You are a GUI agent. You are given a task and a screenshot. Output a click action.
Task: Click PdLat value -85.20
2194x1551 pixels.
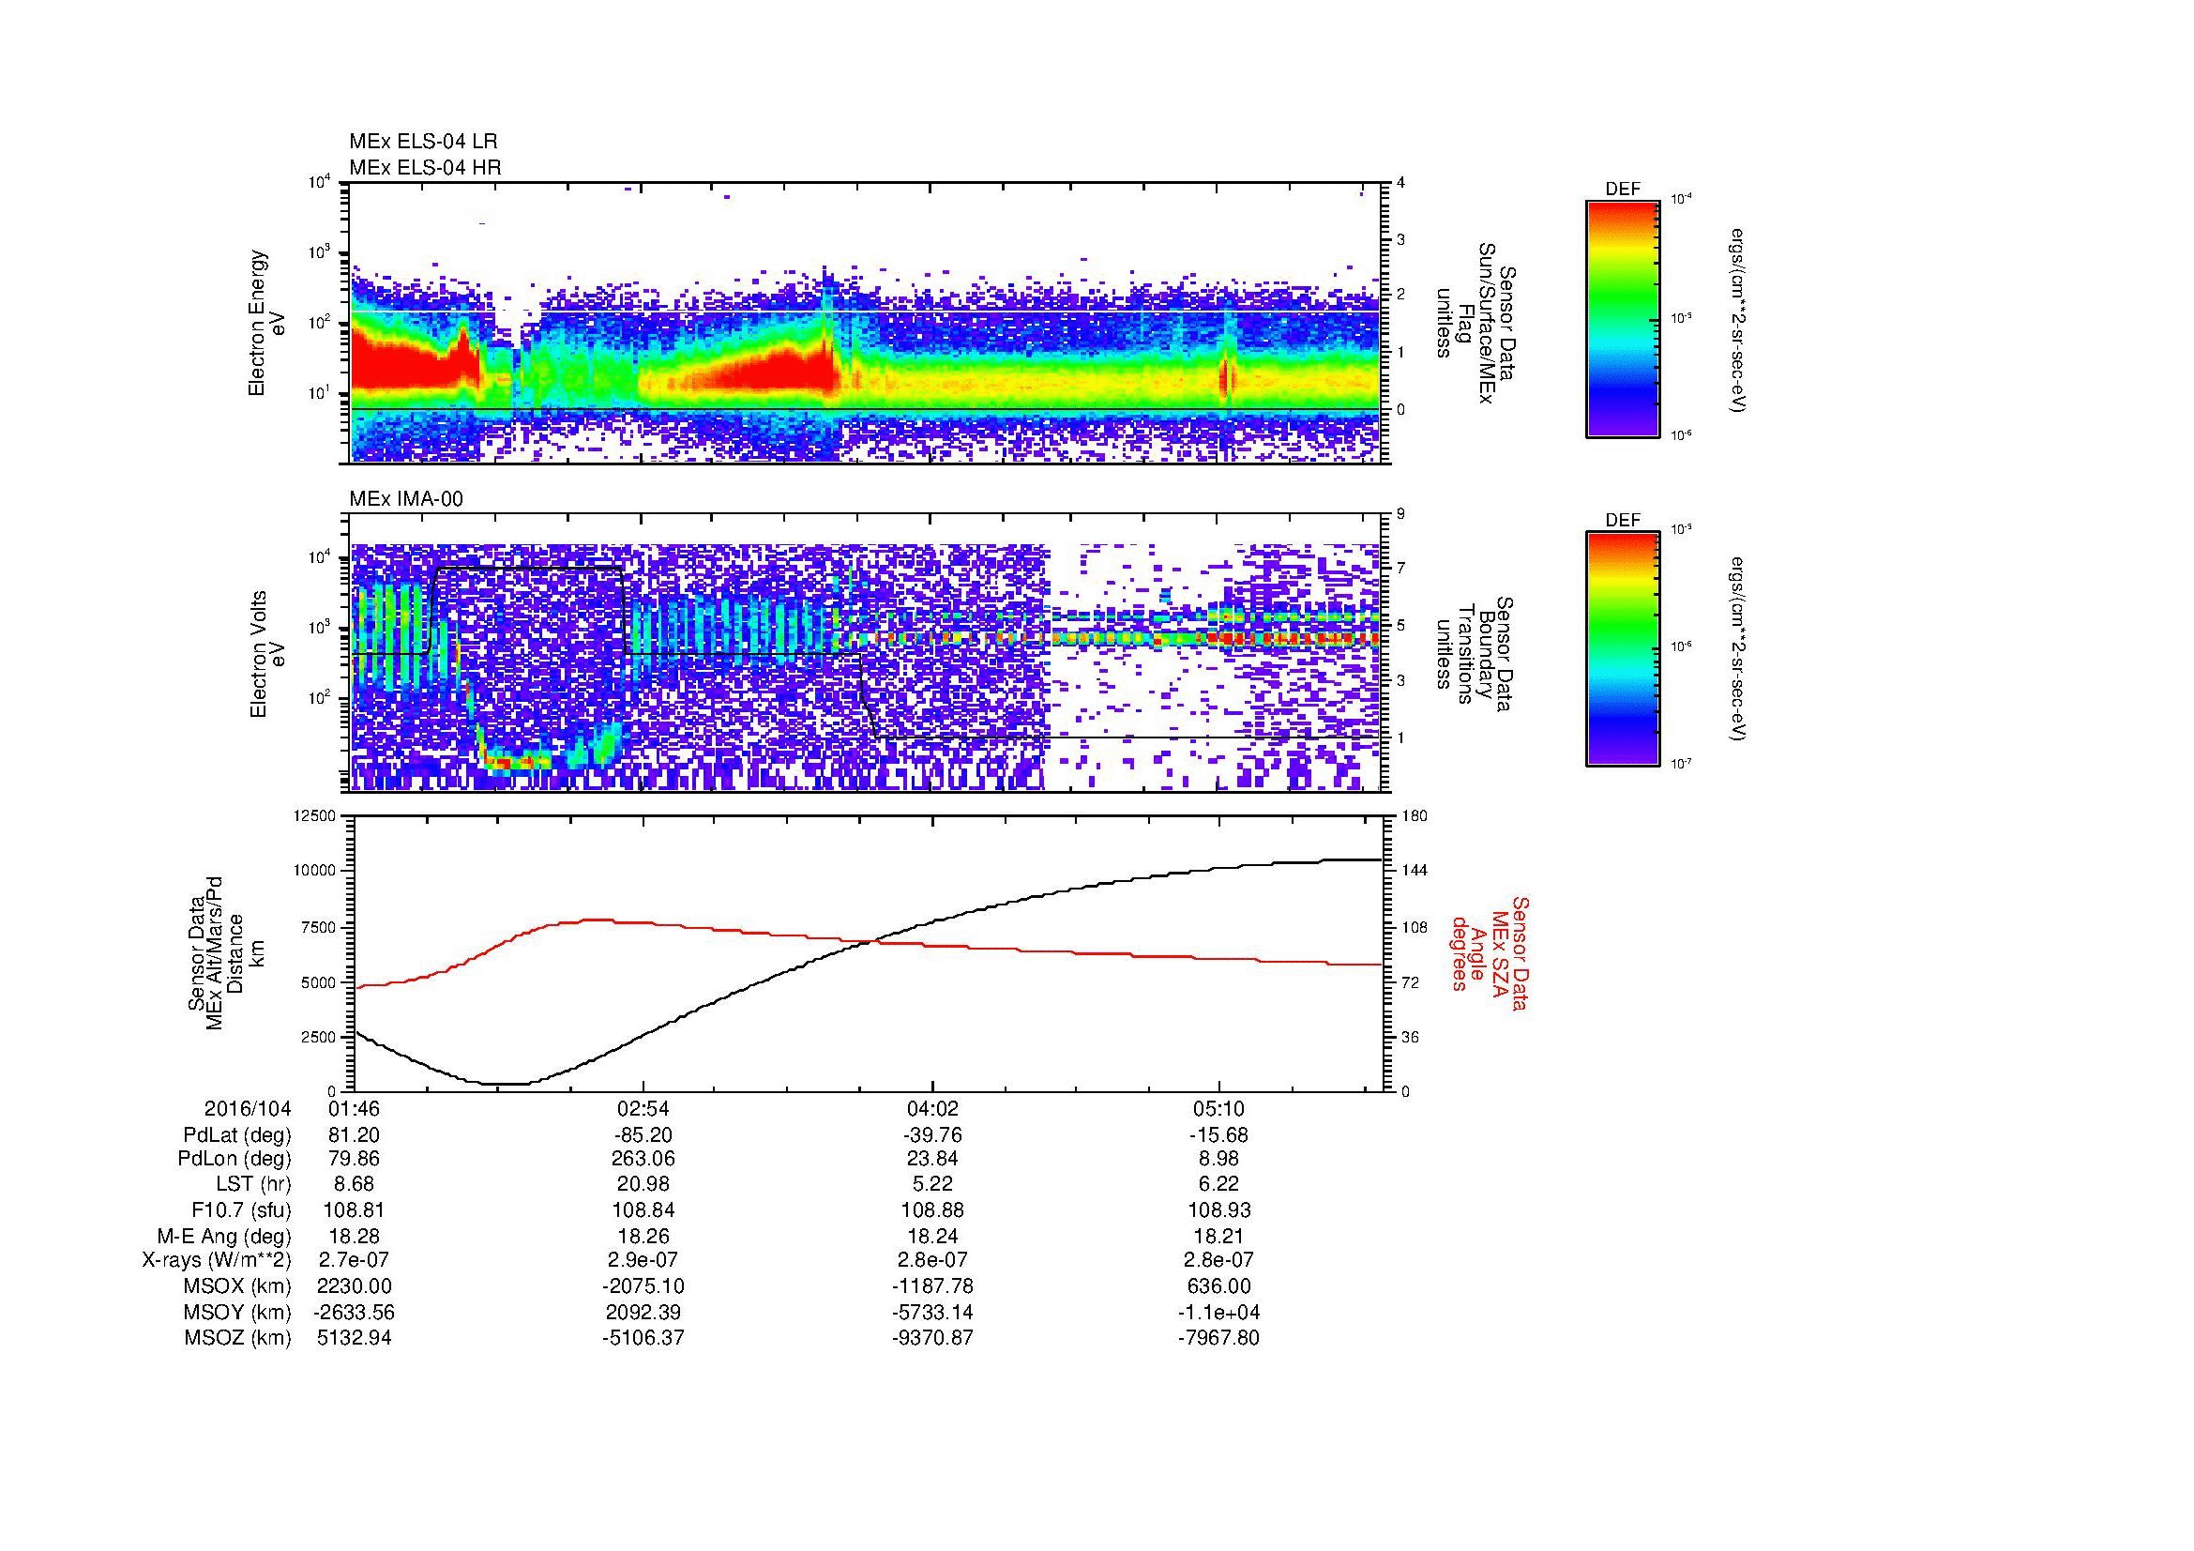643,1135
